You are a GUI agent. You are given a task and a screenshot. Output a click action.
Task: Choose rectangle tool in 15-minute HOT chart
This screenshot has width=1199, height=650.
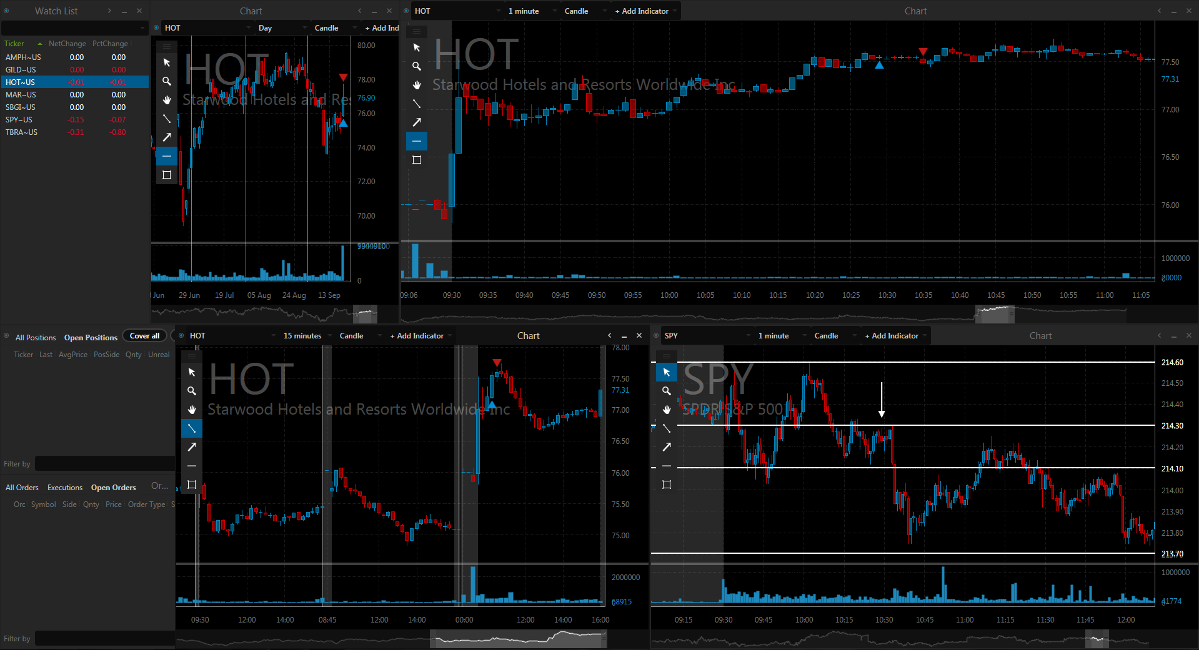tap(192, 485)
